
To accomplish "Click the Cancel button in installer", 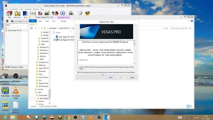I will tap(132, 77).
